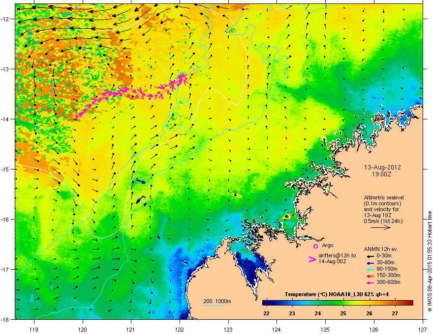
Task: Click the thick black ANMN mooring arrow on map
Action: click(140, 199)
